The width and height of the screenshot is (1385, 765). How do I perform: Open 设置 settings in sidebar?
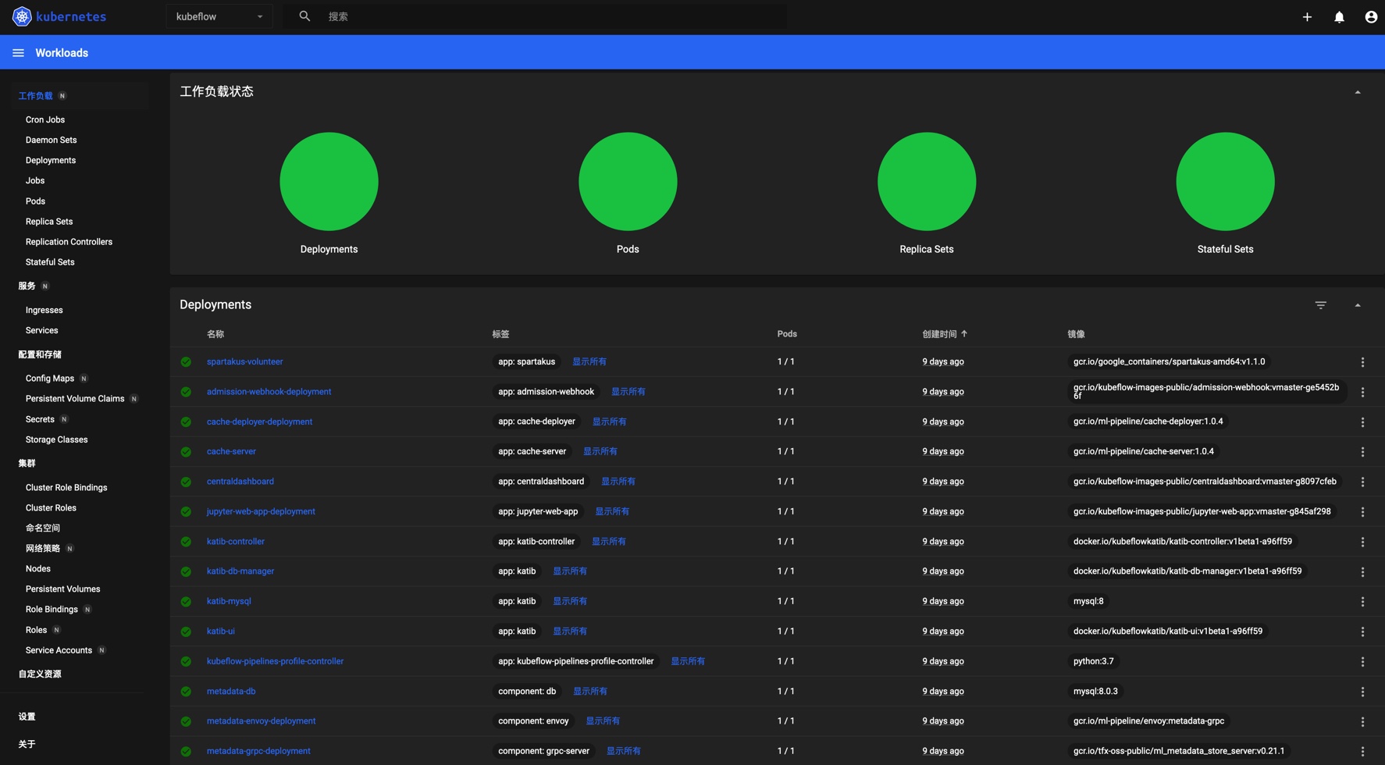[x=27, y=717]
